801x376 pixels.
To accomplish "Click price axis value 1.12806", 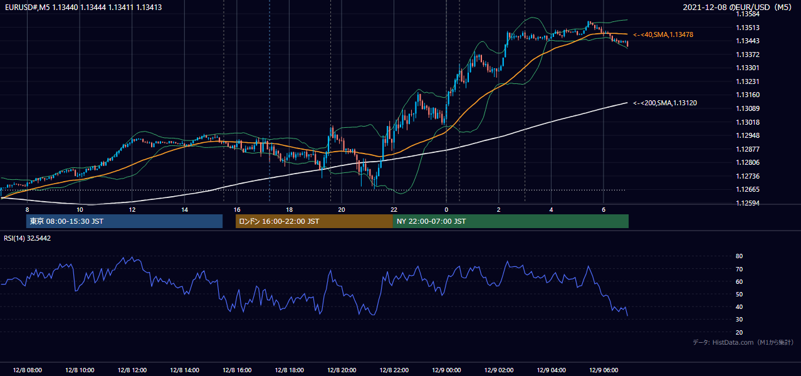I will click(748, 162).
